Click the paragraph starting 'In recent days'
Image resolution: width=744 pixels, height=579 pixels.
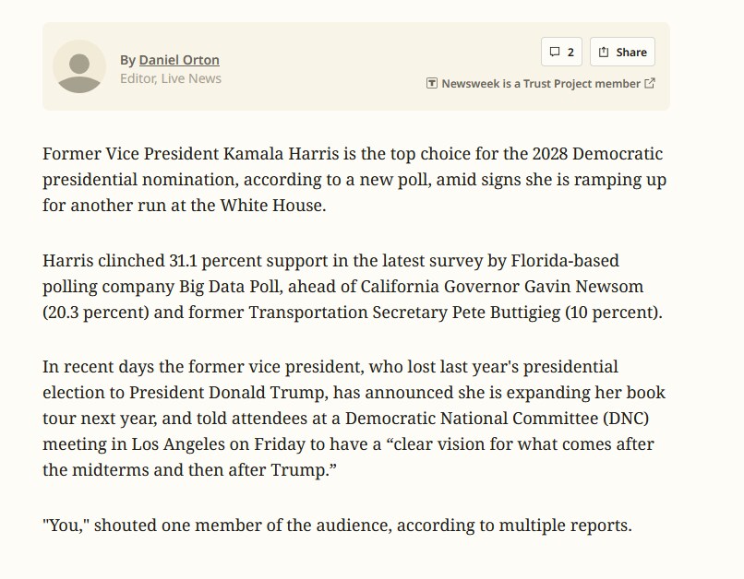(354, 418)
